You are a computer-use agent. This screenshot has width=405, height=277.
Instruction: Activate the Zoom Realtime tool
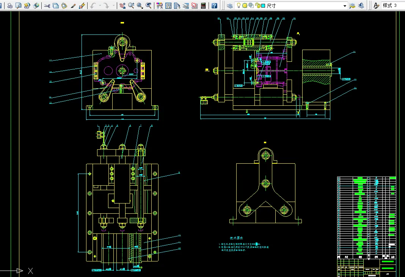coord(131,5)
